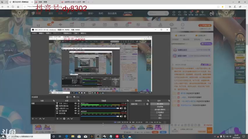Open settings gear for 麦克风/Aux mixer
The height and width of the screenshot is (139, 248).
click(125, 108)
